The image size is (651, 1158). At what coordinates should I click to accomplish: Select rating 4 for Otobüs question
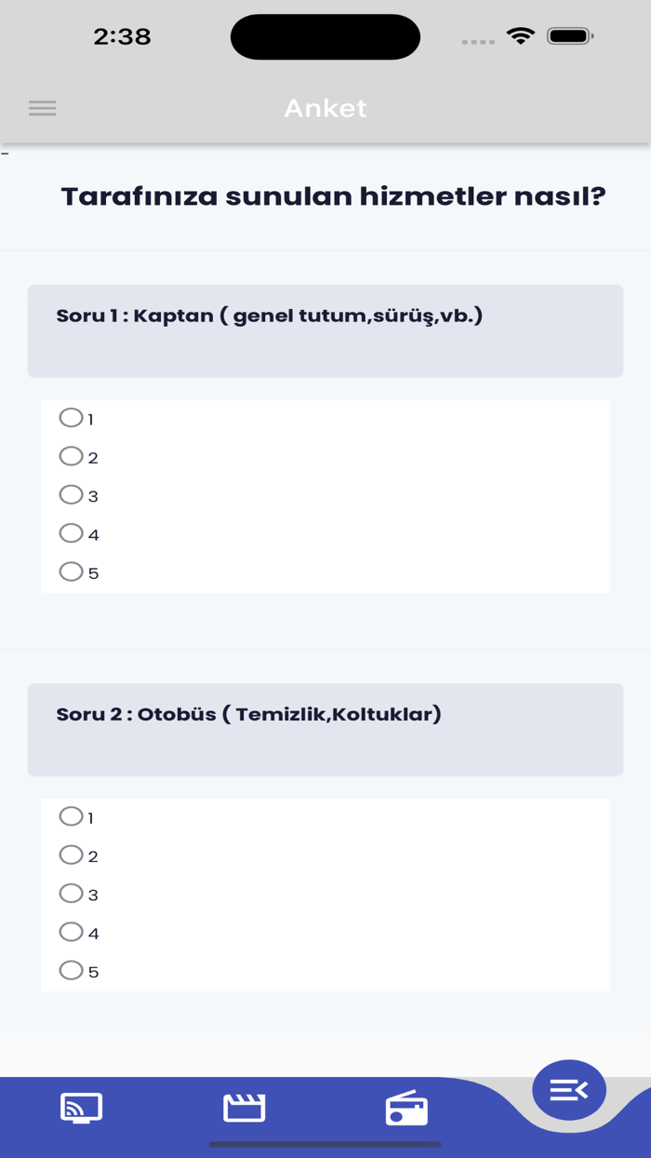click(x=71, y=932)
